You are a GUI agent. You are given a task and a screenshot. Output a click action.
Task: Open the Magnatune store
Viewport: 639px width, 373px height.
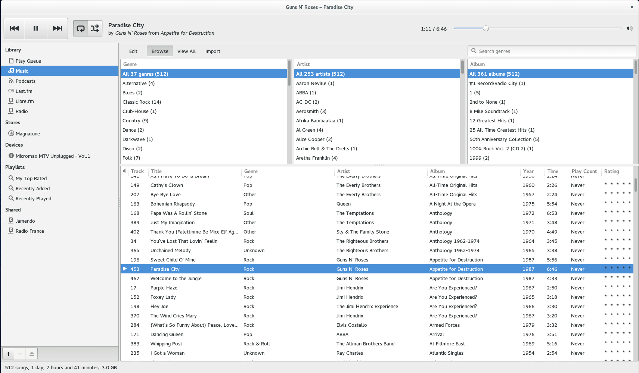28,134
